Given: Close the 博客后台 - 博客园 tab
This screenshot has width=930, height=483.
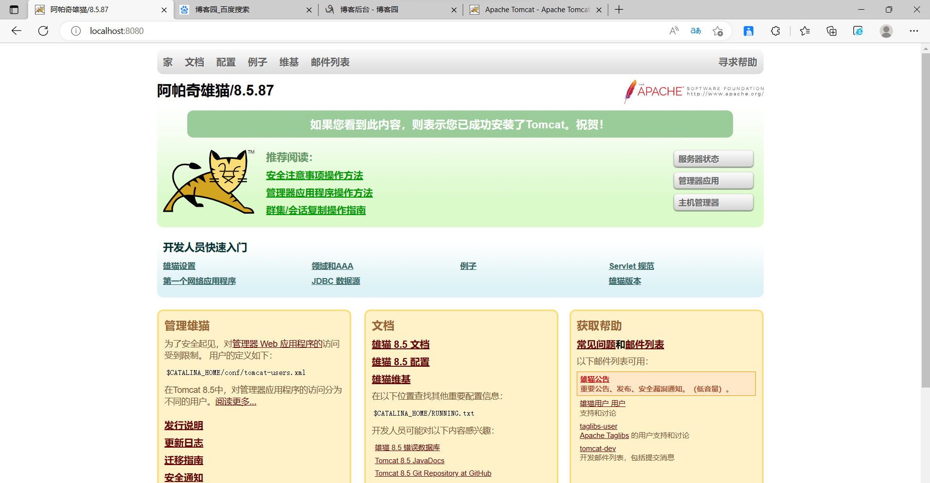Looking at the screenshot, I should coord(454,10).
